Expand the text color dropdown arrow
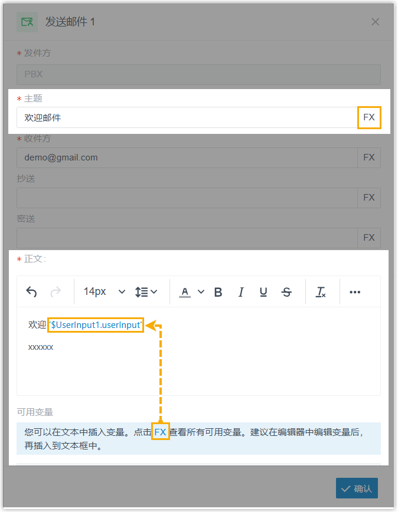398x512 pixels. (x=201, y=292)
